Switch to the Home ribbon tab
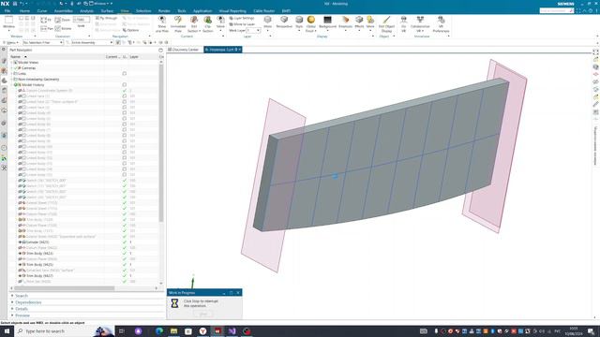Image resolution: width=600 pixels, height=337 pixels. coord(24,11)
